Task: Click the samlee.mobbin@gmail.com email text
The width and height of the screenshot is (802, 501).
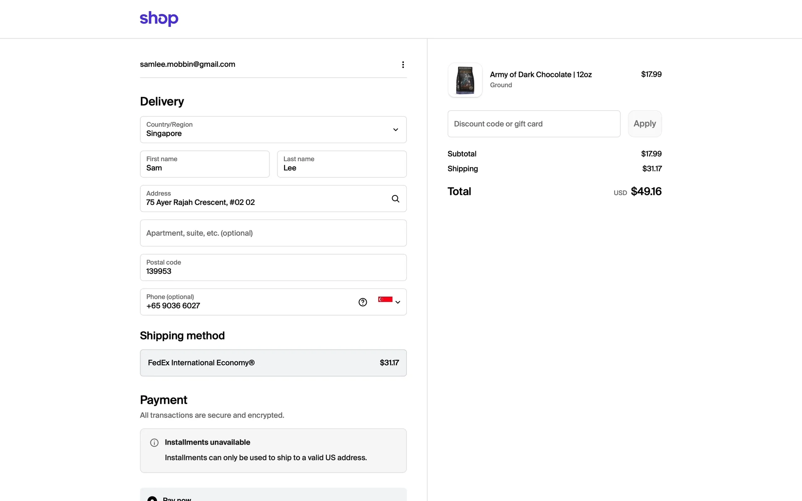Action: click(x=188, y=64)
